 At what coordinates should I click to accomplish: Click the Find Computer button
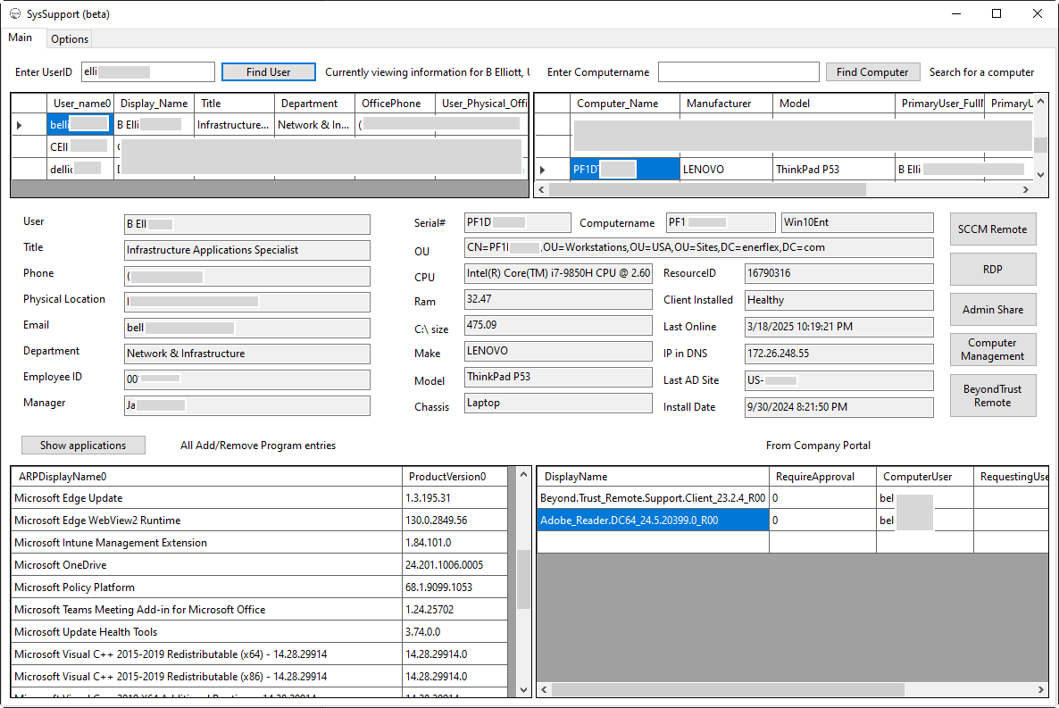pyautogui.click(x=871, y=72)
